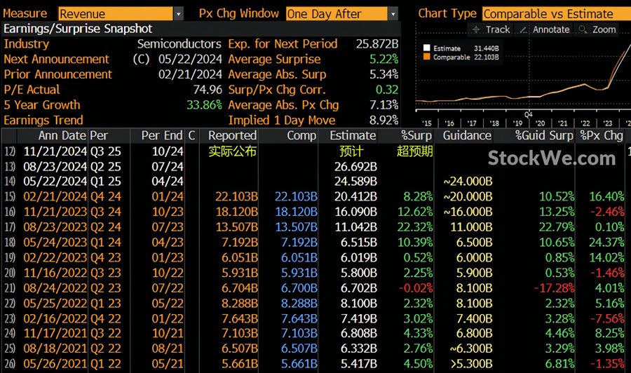The width and height of the screenshot is (631, 373).
Task: Click the Q4 marker on chart axis
Action: [529, 114]
